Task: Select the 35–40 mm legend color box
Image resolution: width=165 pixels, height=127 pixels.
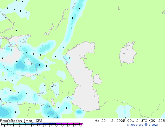Action: [x=64, y=124]
